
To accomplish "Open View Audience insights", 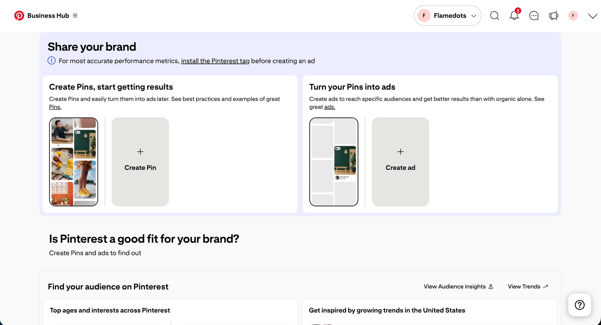I will pos(458,287).
